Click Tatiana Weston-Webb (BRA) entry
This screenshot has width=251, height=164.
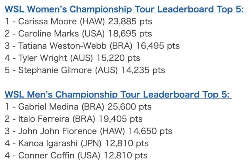(92, 46)
